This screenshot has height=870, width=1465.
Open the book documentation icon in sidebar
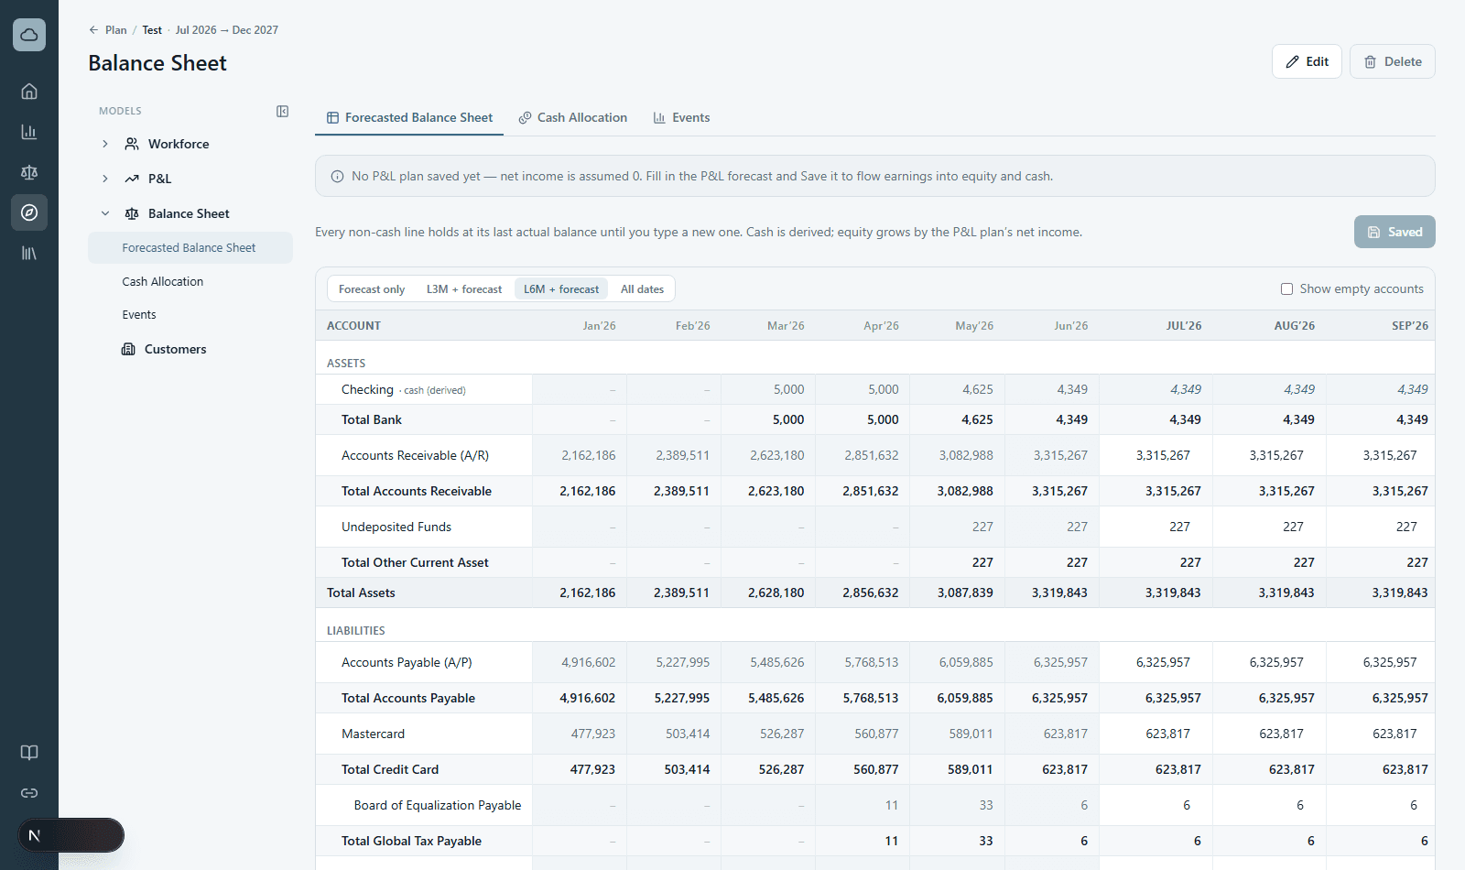[x=29, y=753]
